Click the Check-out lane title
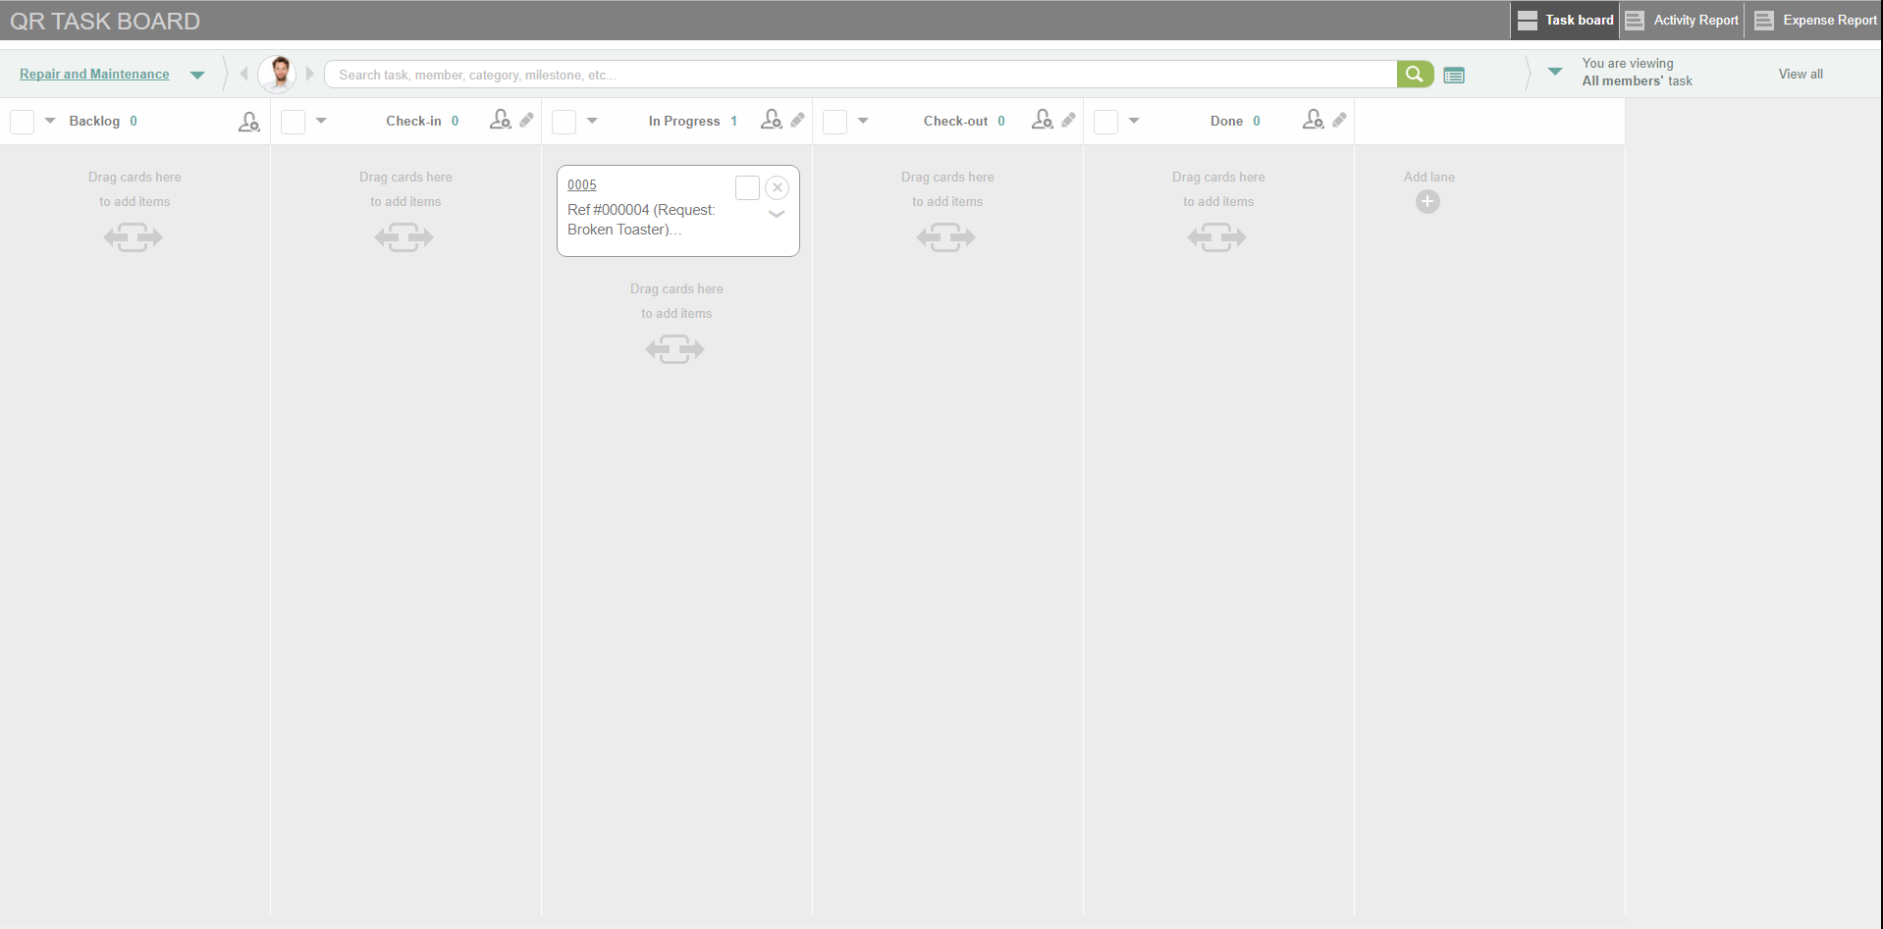The image size is (1883, 929). pyautogui.click(x=955, y=121)
